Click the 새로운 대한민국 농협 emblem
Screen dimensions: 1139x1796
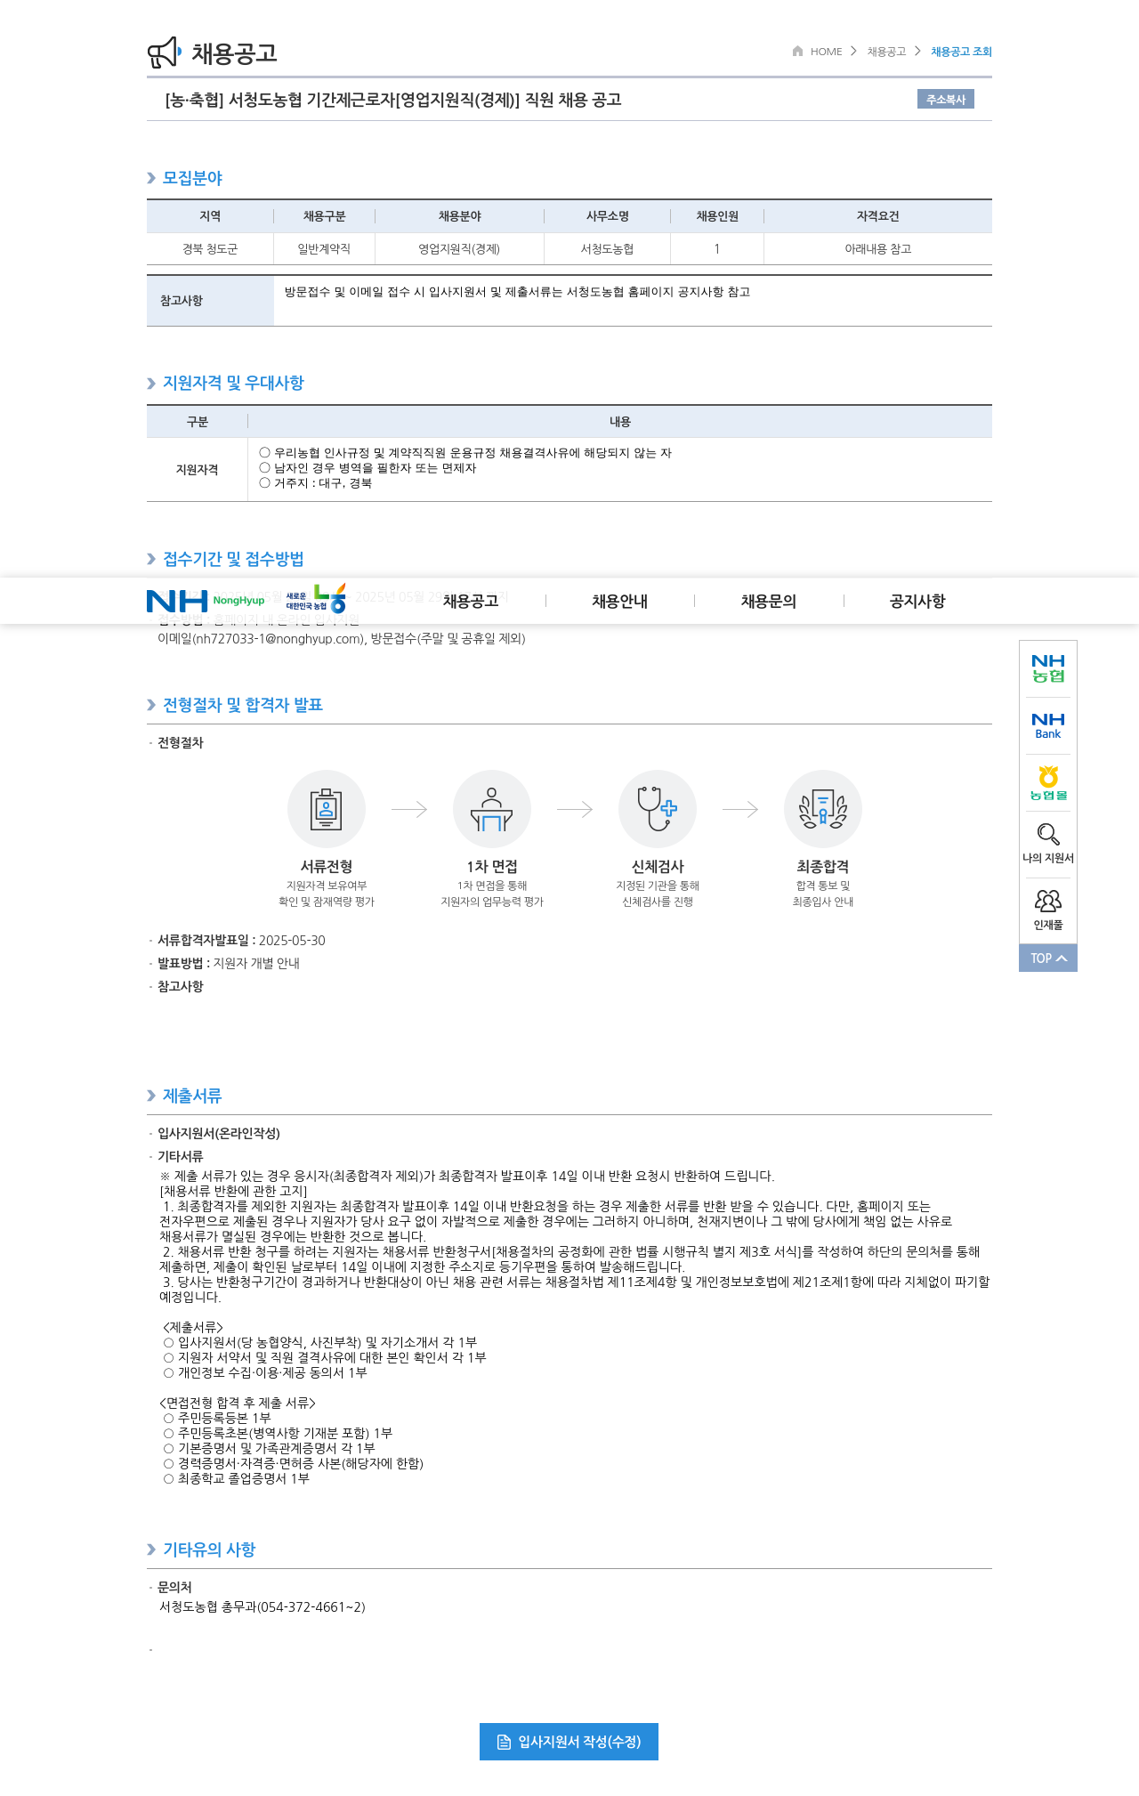pyautogui.click(x=316, y=599)
